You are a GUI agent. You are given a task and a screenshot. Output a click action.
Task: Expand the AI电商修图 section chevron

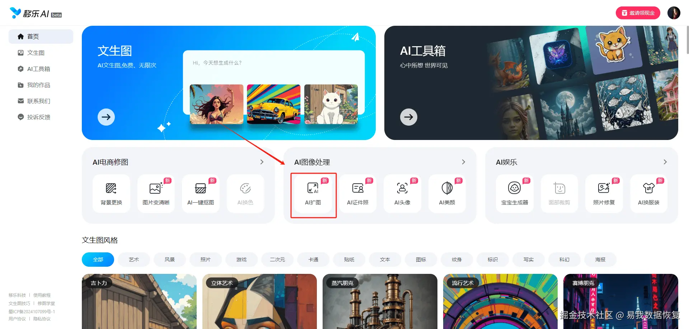pos(262,162)
